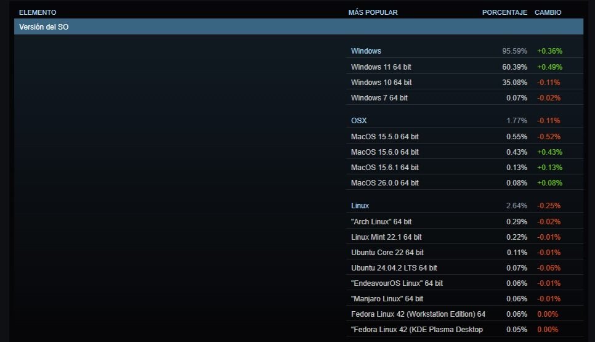Image resolution: width=595 pixels, height=342 pixels.
Task: Select Fedora Linux 42 (Workstation Edition) row
Action: (465, 314)
